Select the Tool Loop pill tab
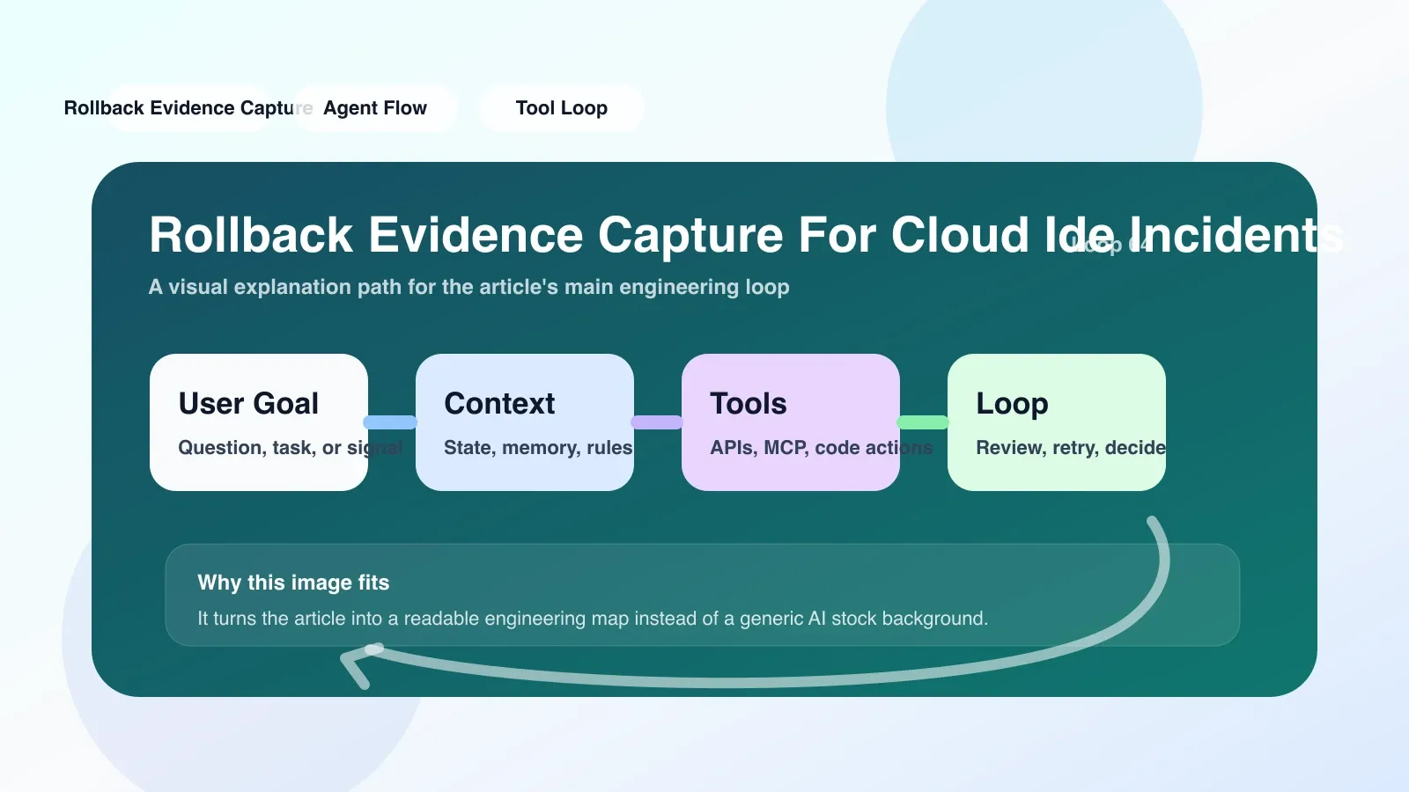Screen dimensions: 1409x792 [x=562, y=108]
